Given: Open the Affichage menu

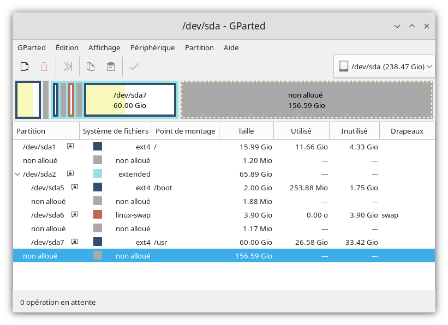Looking at the screenshot, I should (104, 47).
